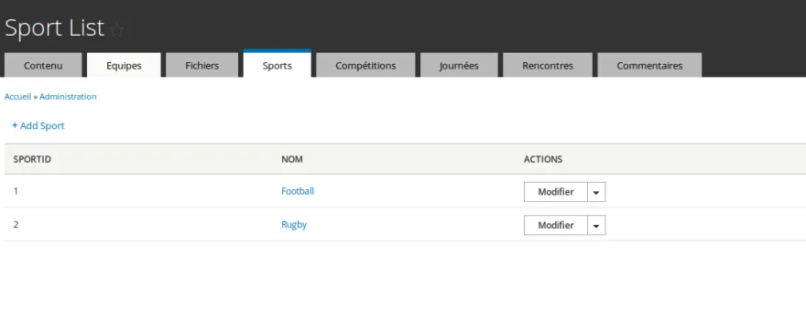Follow the Accueil breadcrumb link
Image resolution: width=806 pixels, height=331 pixels.
point(18,97)
